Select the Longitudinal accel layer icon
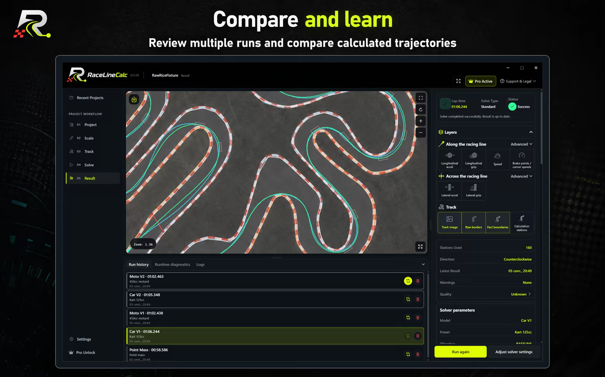The image size is (605, 377). [x=449, y=160]
